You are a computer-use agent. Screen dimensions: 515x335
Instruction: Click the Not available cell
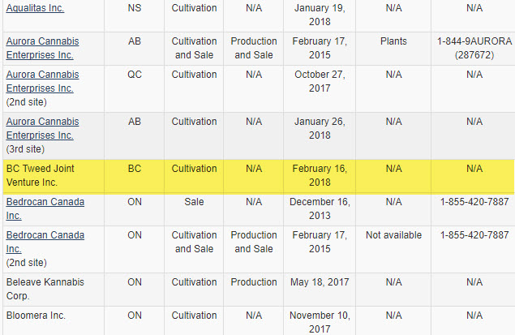click(393, 235)
